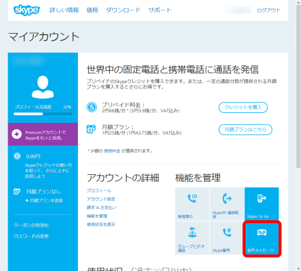Click the プロフィール完成度 label
301x271 pixels.
[33, 107]
